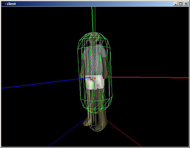Click the client window application icon
Image resolution: width=190 pixels, height=148 pixels.
coord(4,4)
